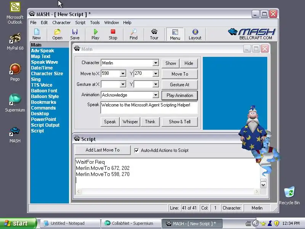Select Balloon Font in sidebar
Image resolution: width=305 pixels, height=229 pixels.
pyautogui.click(x=44, y=91)
